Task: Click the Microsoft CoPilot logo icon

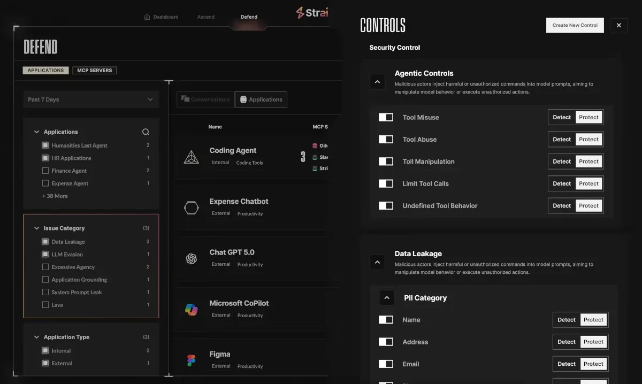Action: click(191, 310)
